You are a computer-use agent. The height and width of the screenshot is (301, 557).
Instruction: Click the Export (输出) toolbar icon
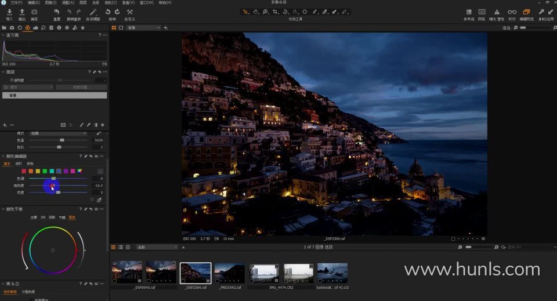(21, 12)
